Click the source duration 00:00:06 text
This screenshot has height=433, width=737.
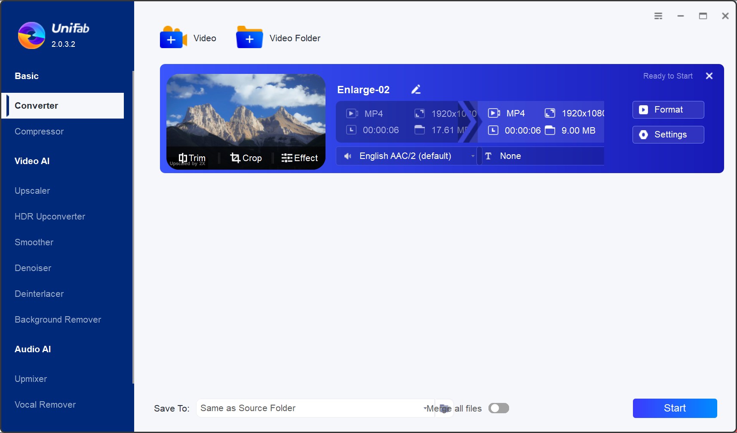[x=381, y=130]
